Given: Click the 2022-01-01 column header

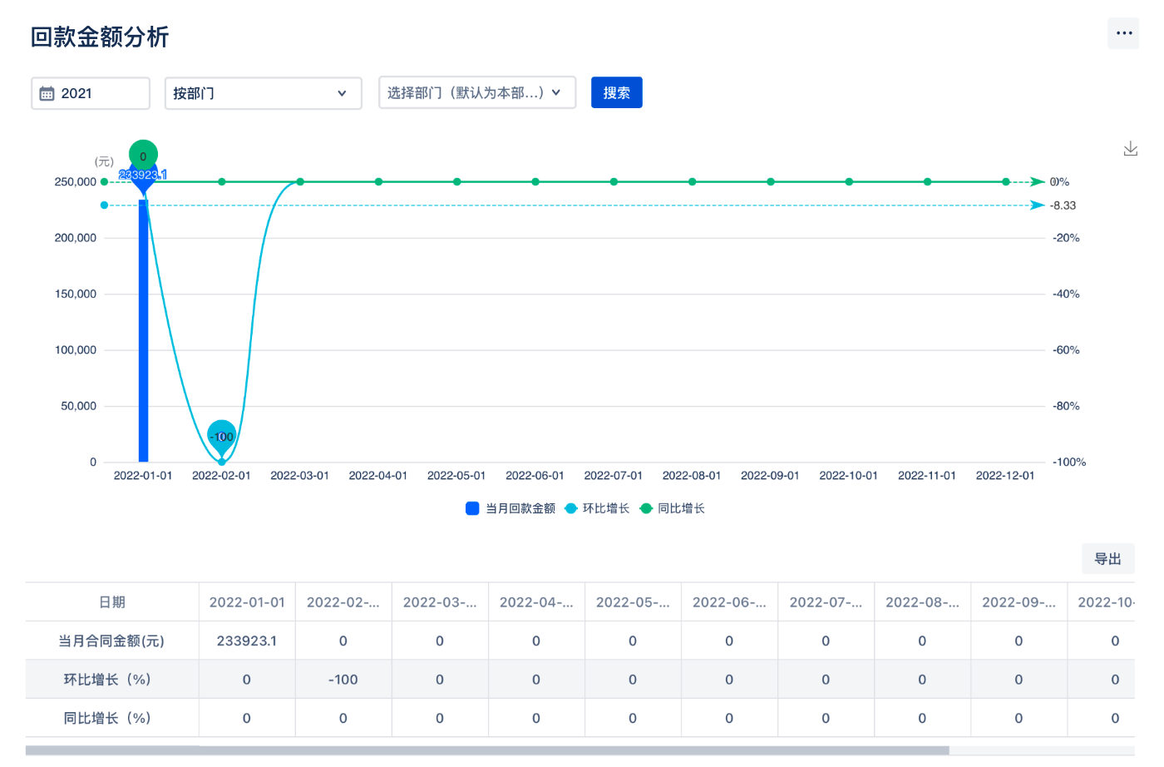Looking at the screenshot, I should [x=247, y=602].
